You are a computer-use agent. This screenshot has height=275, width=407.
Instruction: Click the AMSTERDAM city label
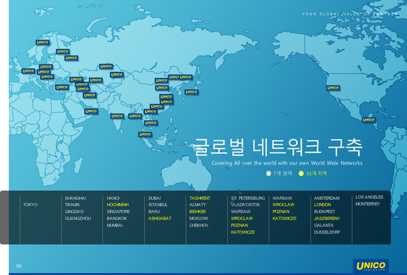(x=326, y=198)
